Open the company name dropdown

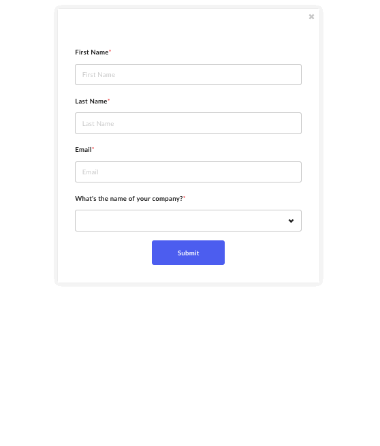coord(188,221)
